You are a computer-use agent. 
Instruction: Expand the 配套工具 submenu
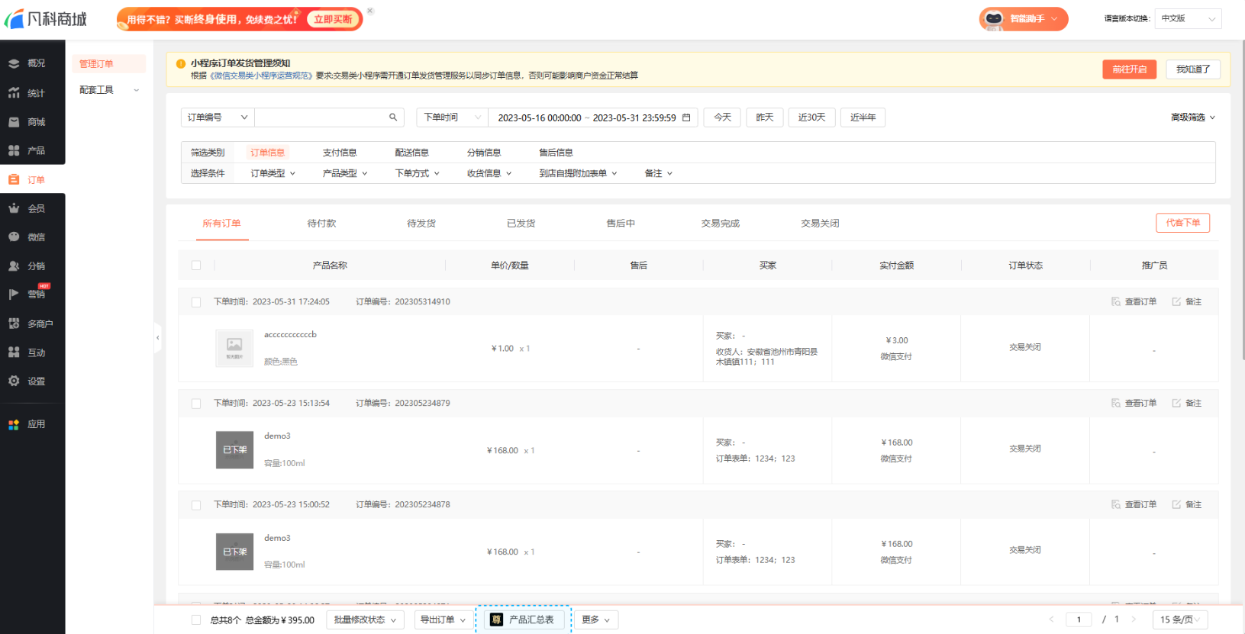pyautogui.click(x=109, y=90)
